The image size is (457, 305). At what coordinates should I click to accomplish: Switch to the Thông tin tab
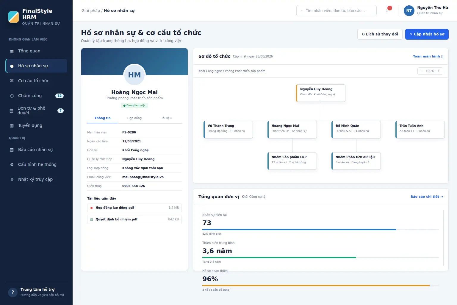[102, 118]
